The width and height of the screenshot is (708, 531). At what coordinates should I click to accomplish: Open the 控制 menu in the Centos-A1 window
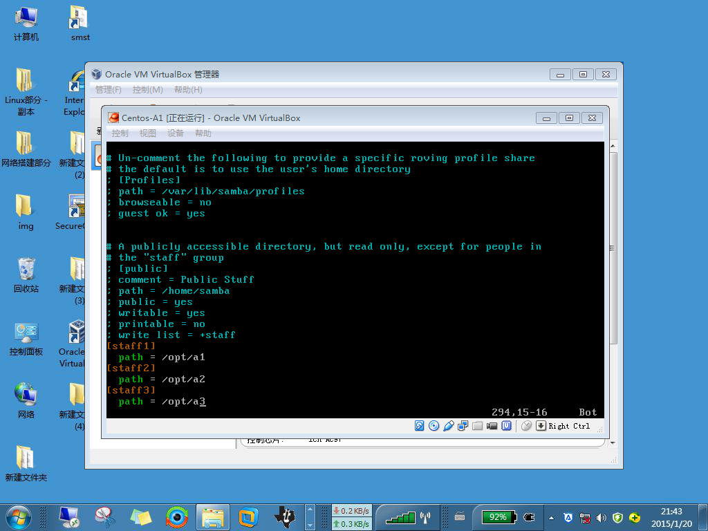coord(120,133)
